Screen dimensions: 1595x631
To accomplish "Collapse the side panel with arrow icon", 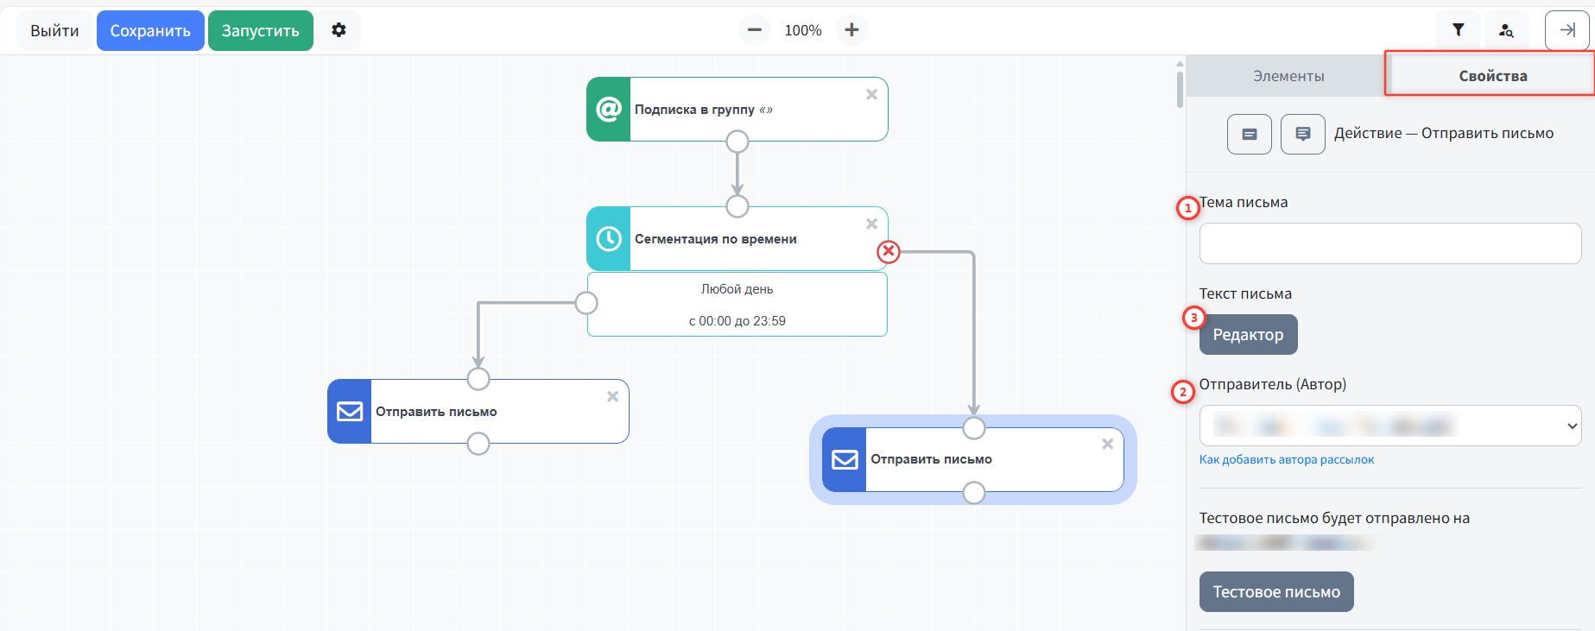I will [1567, 30].
